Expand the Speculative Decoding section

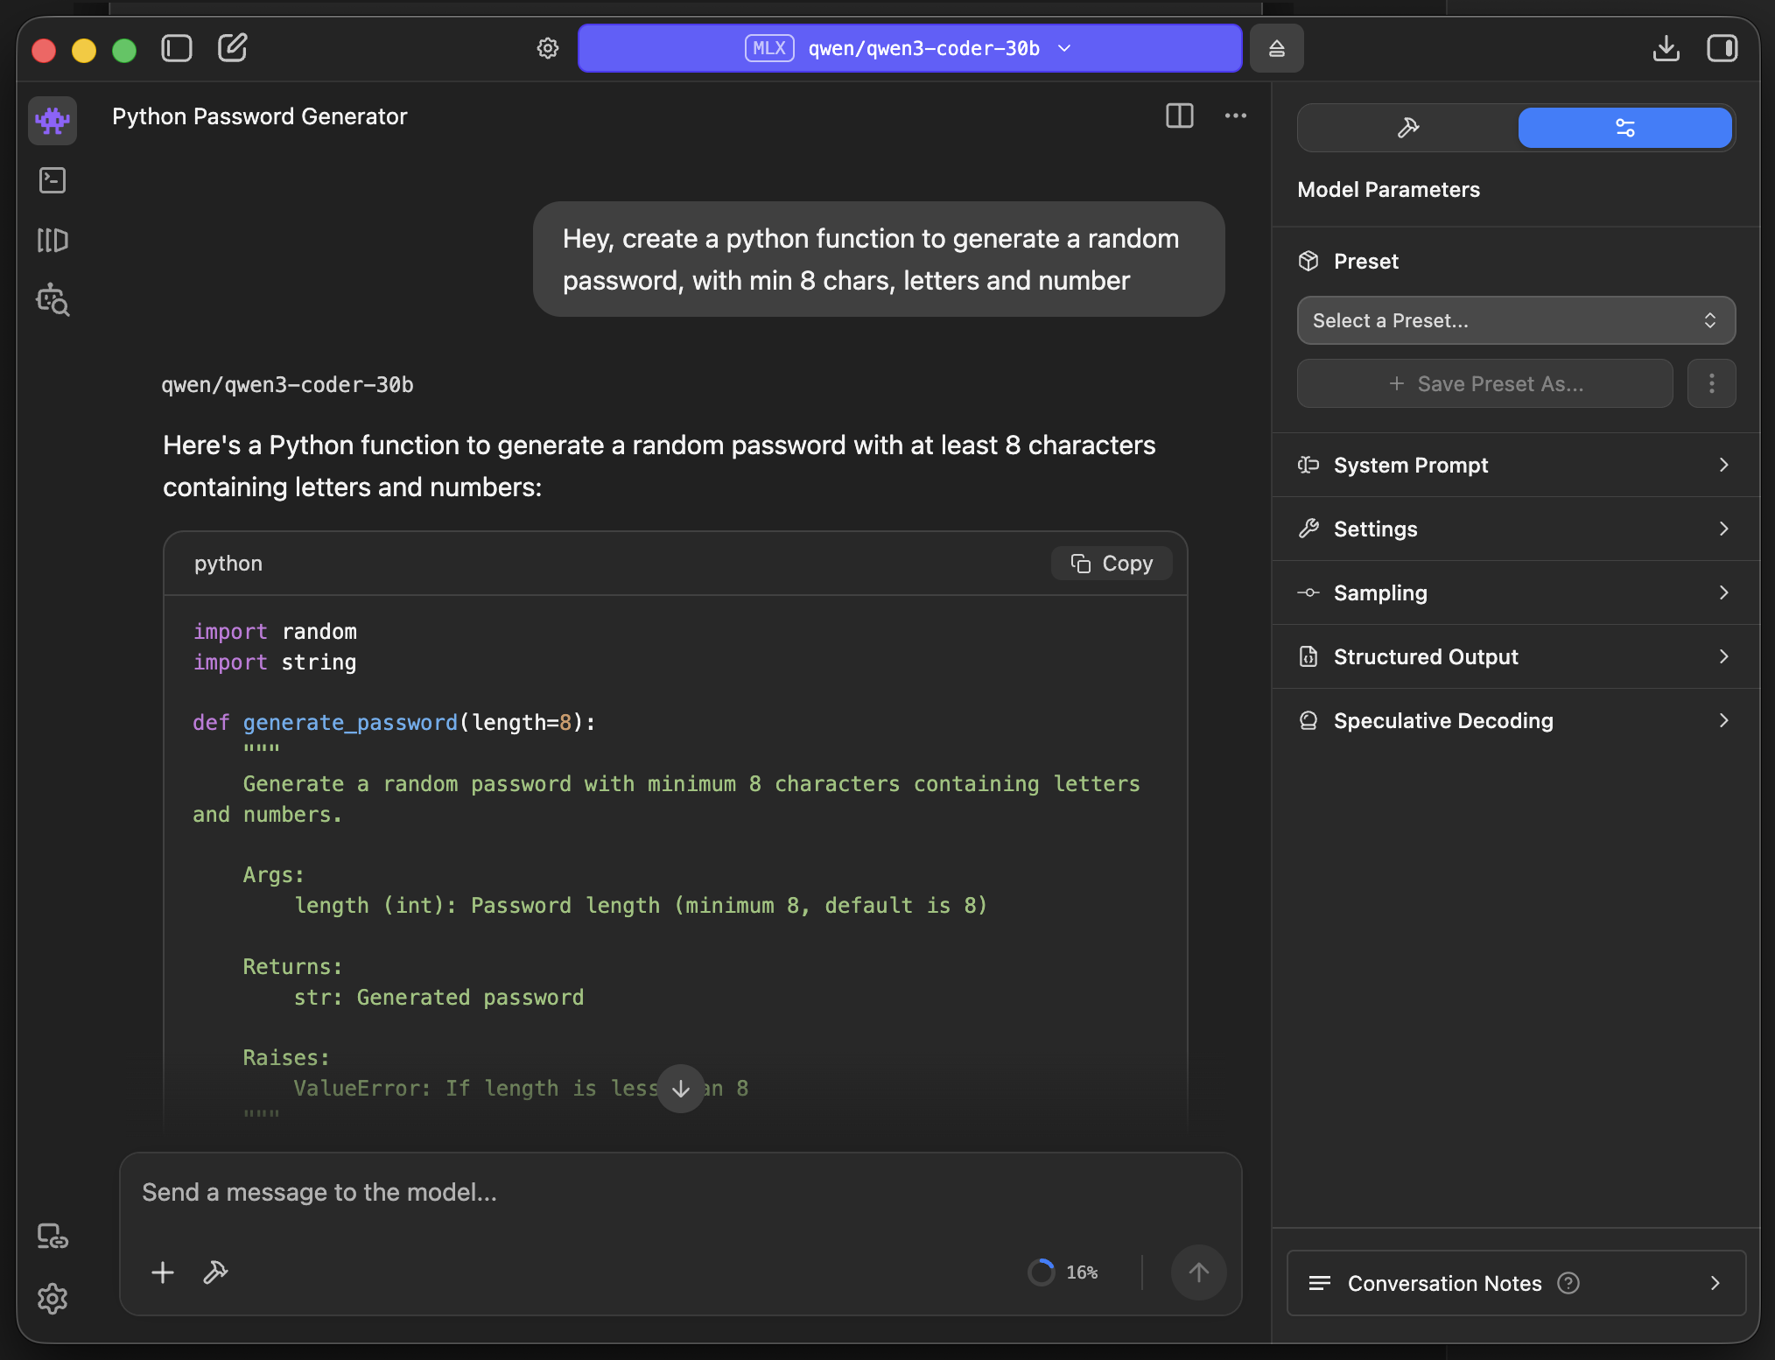1516,720
